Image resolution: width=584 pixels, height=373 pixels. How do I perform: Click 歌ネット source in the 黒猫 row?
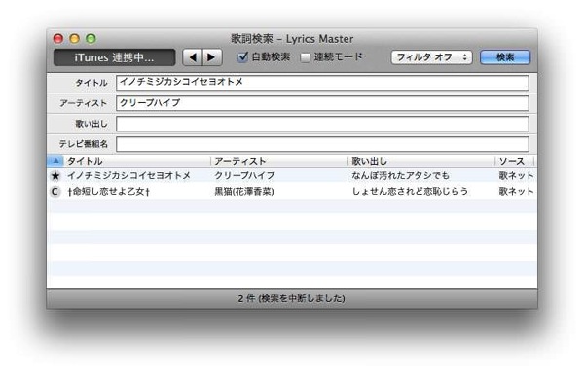516,192
